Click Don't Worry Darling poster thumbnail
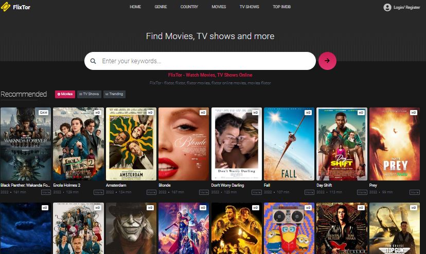 click(237, 144)
